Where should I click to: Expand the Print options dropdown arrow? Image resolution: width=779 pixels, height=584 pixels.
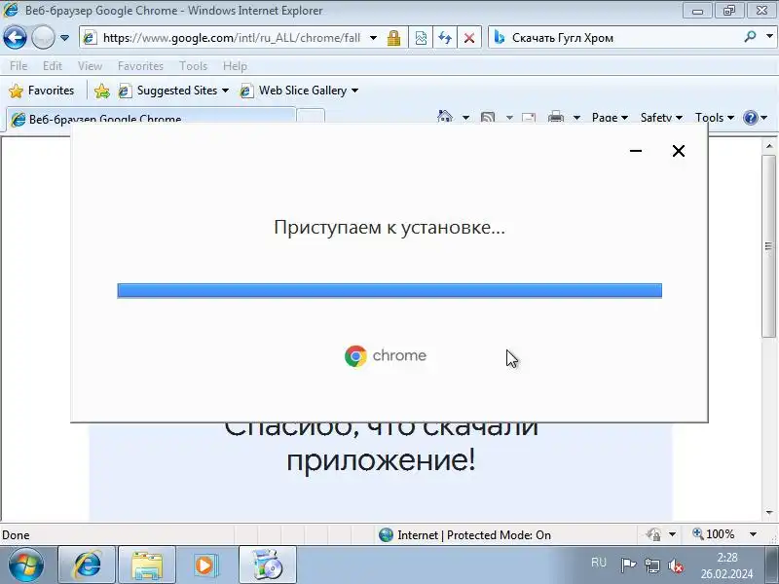[576, 118]
